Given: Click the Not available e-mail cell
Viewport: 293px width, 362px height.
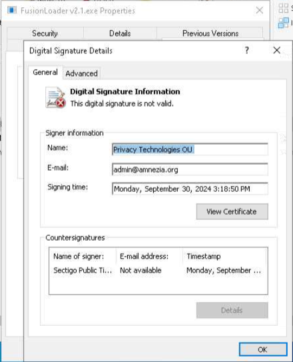Looking at the screenshot, I should [x=140, y=270].
